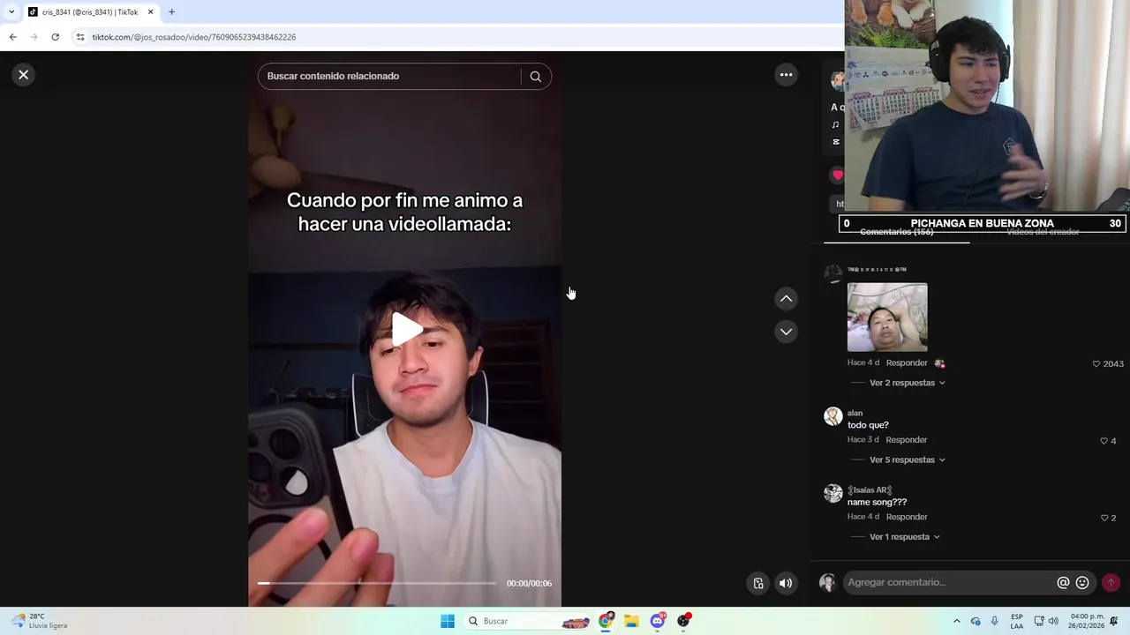Reply to alan's comment via Responder
This screenshot has height=635, width=1130.
point(907,439)
